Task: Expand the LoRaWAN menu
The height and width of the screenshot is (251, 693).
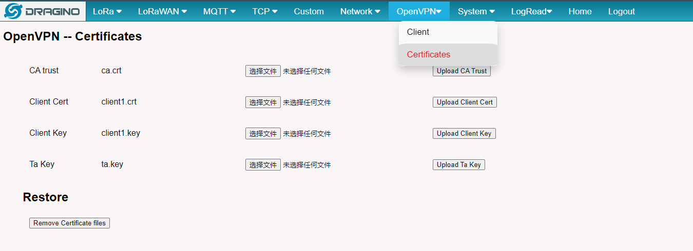Action: click(x=162, y=11)
